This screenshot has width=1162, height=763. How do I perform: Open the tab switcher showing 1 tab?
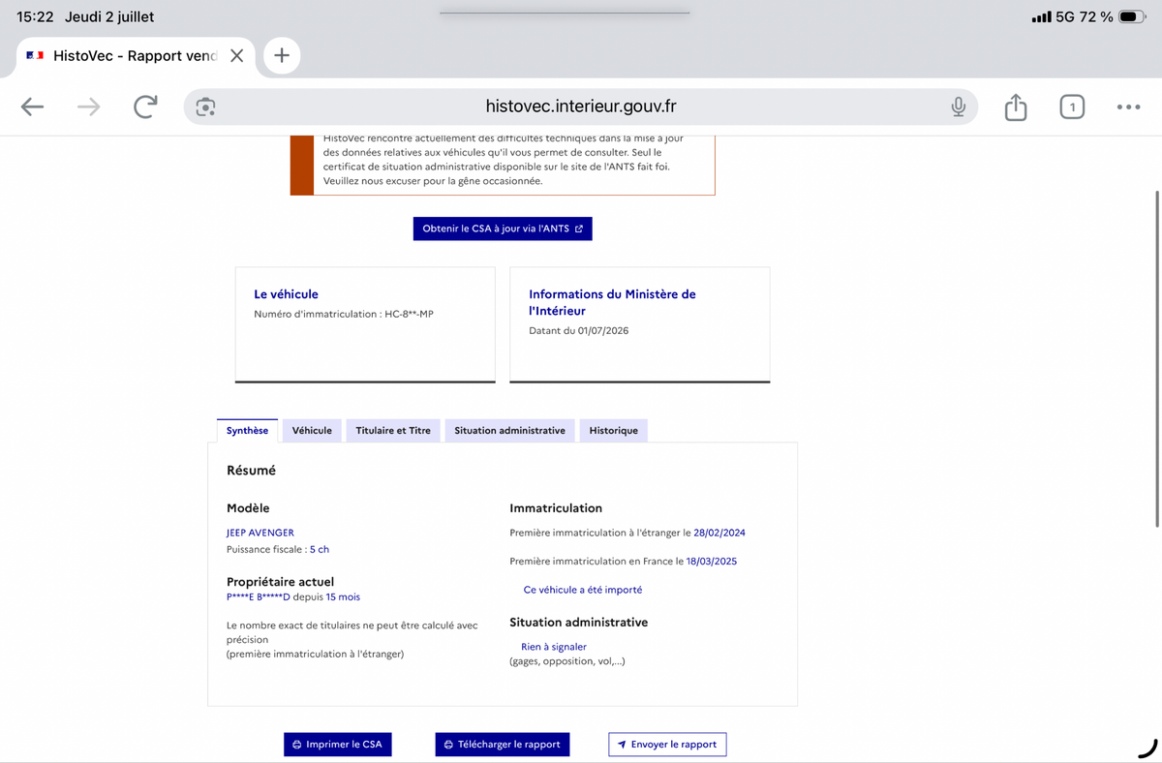1072,107
